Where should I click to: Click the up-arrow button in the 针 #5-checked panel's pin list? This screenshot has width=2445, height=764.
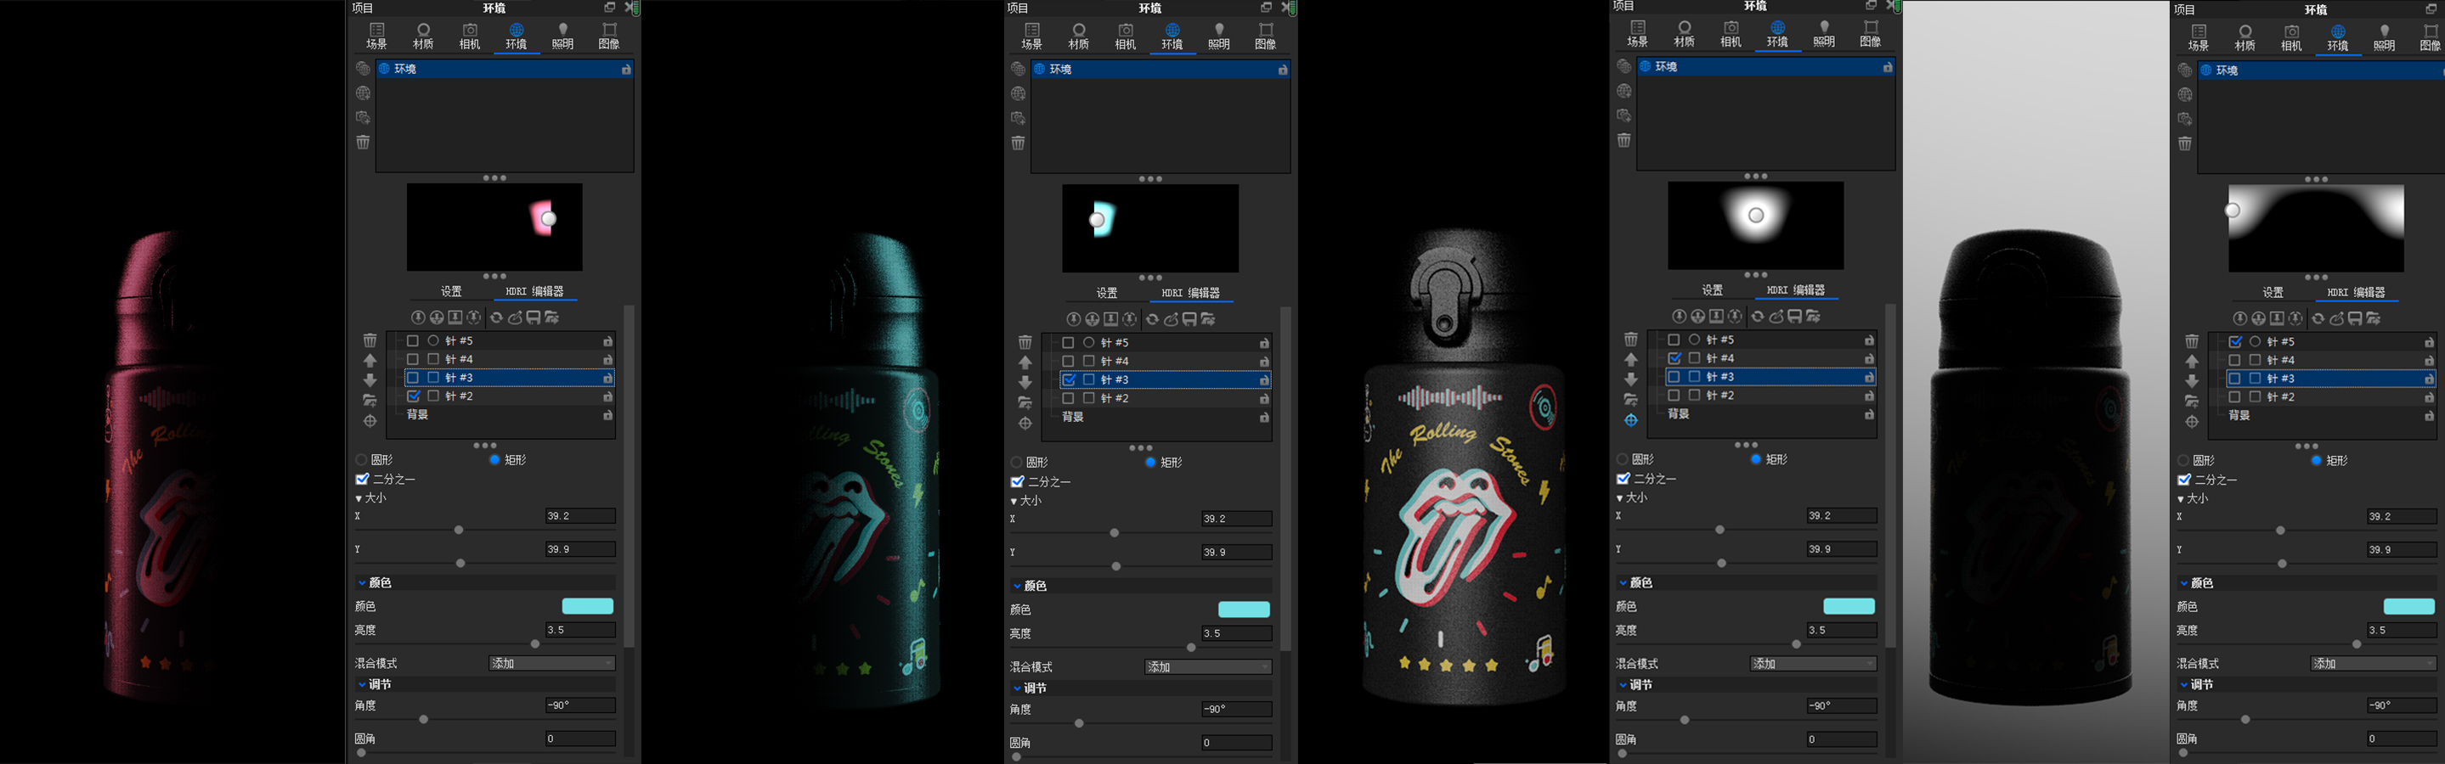2192,361
